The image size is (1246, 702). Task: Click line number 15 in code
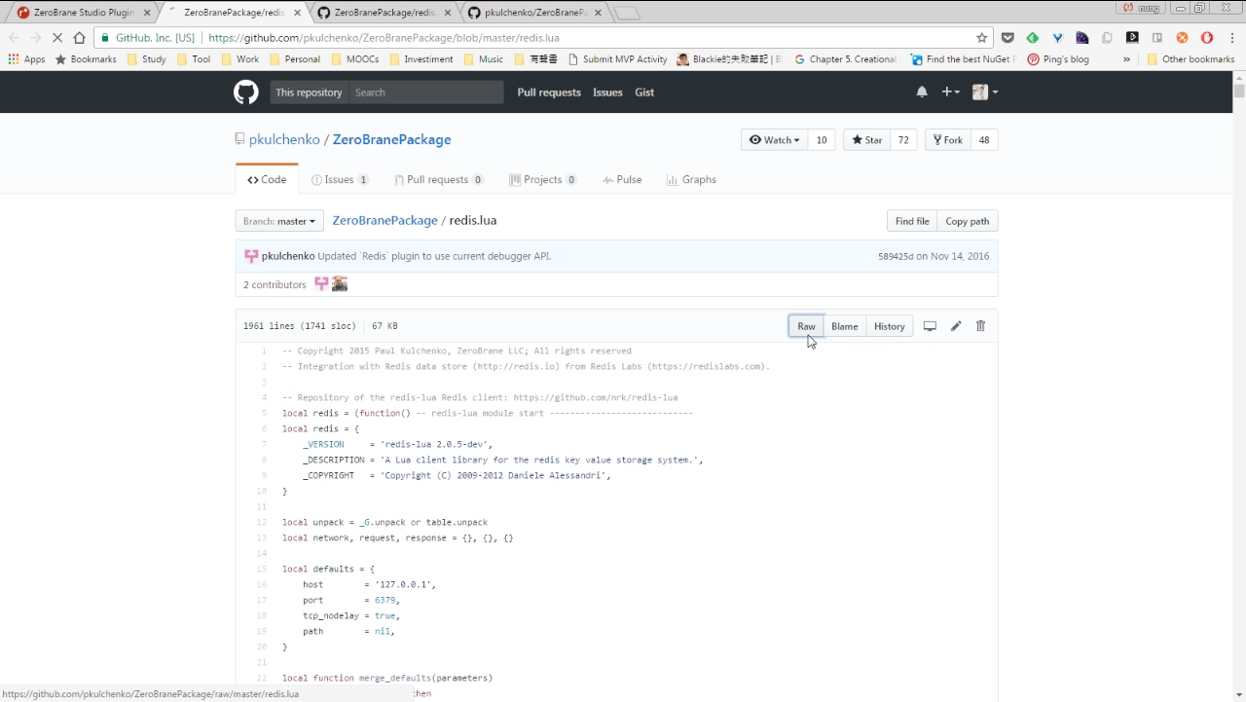[x=261, y=569]
